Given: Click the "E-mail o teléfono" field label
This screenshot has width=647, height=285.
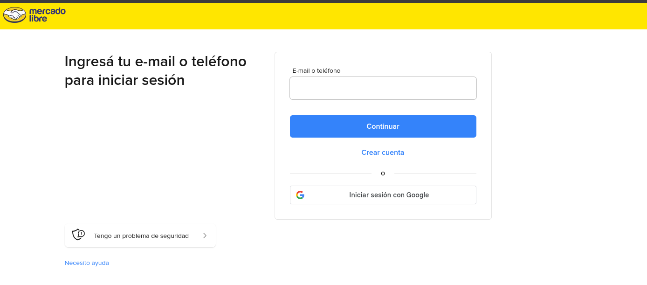Looking at the screenshot, I should click(x=317, y=71).
